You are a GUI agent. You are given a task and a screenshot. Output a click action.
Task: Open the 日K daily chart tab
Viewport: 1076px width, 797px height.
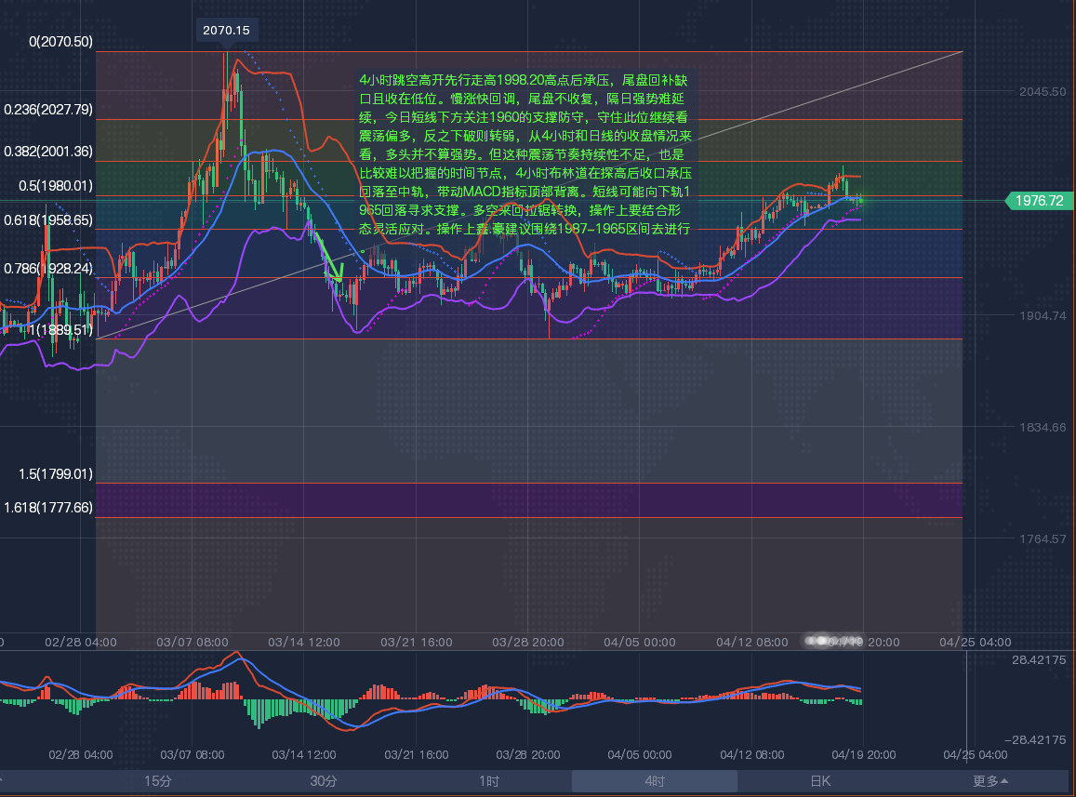[819, 781]
